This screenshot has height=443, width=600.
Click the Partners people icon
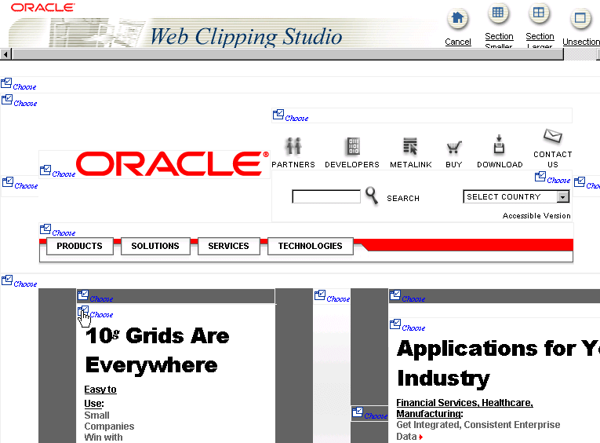pos(293,146)
